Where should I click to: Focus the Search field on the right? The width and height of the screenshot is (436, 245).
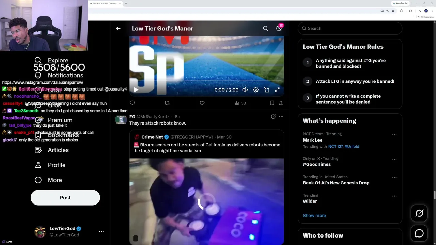click(x=350, y=29)
